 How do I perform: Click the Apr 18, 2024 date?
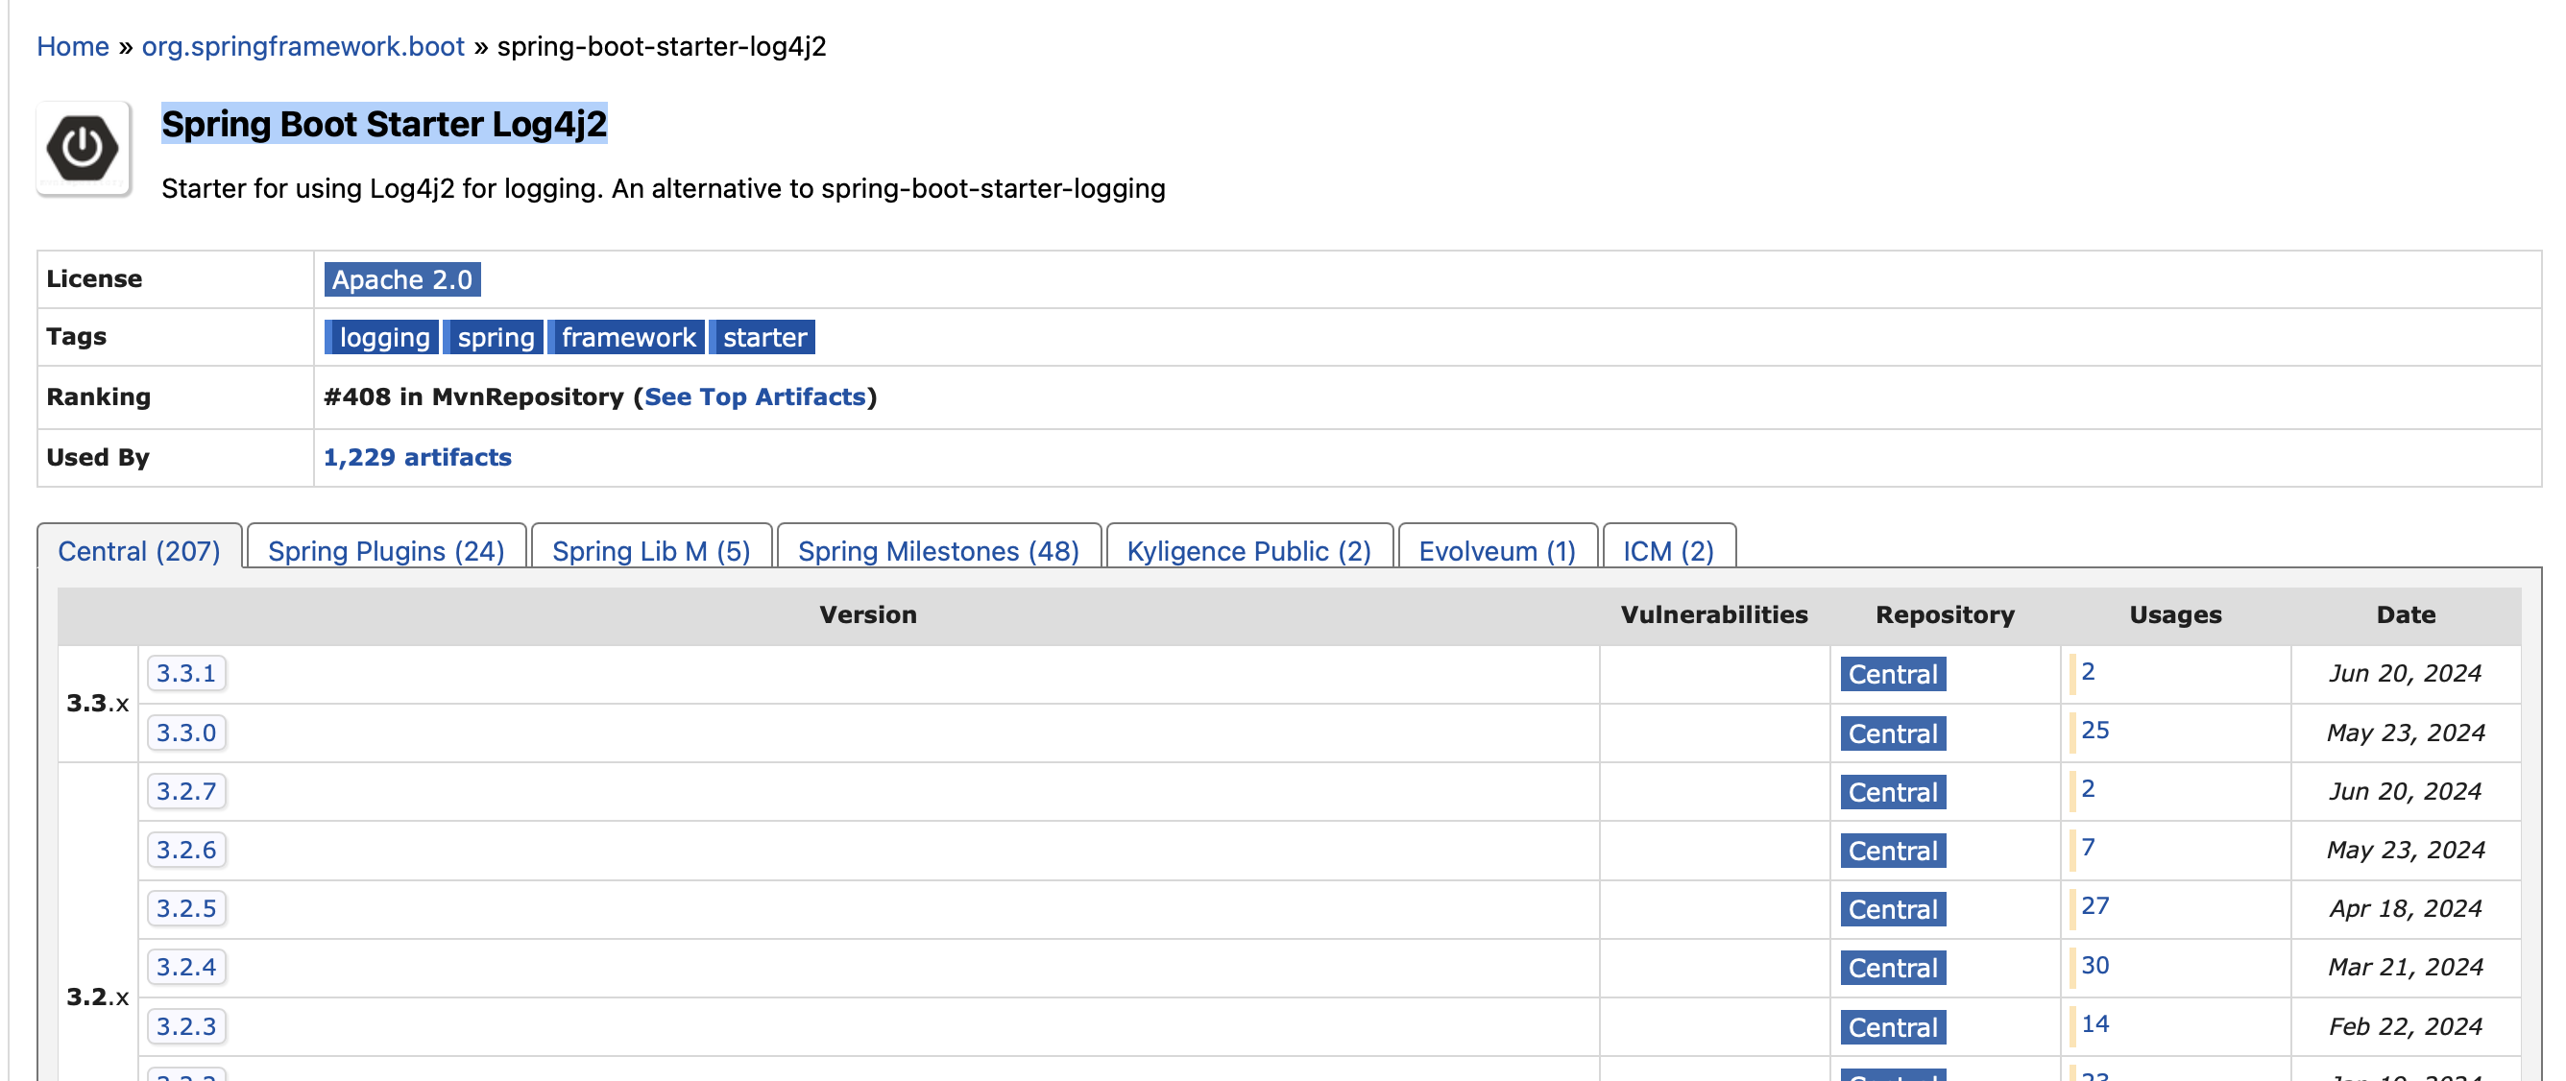point(2405,909)
